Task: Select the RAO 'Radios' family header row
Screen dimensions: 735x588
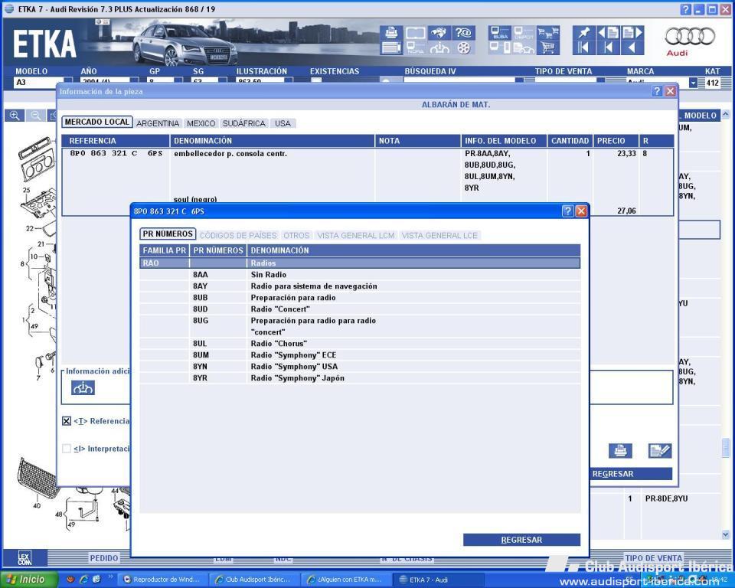Action: click(x=360, y=263)
